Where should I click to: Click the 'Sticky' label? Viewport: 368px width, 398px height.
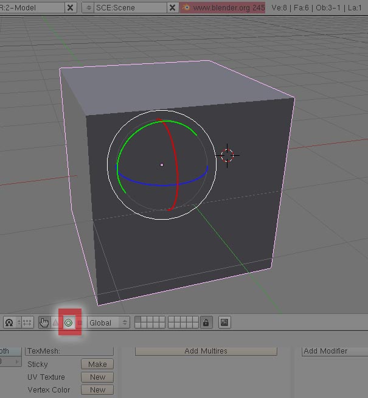pyautogui.click(x=38, y=365)
